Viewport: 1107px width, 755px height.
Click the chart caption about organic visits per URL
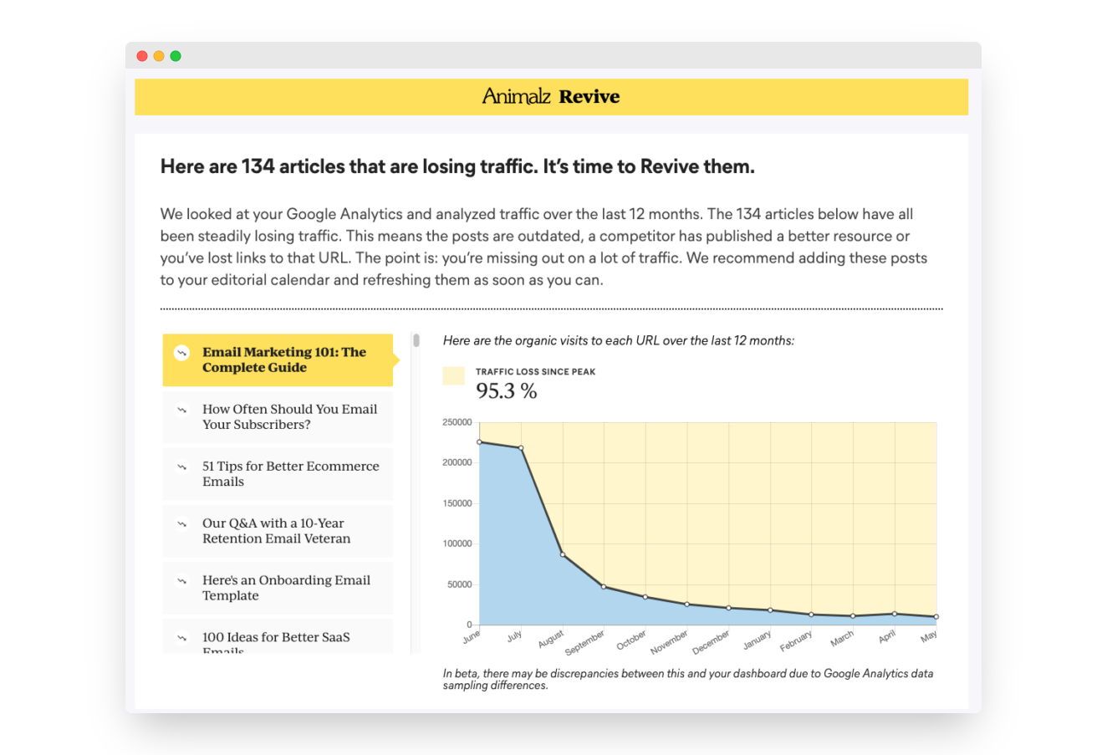(x=619, y=340)
